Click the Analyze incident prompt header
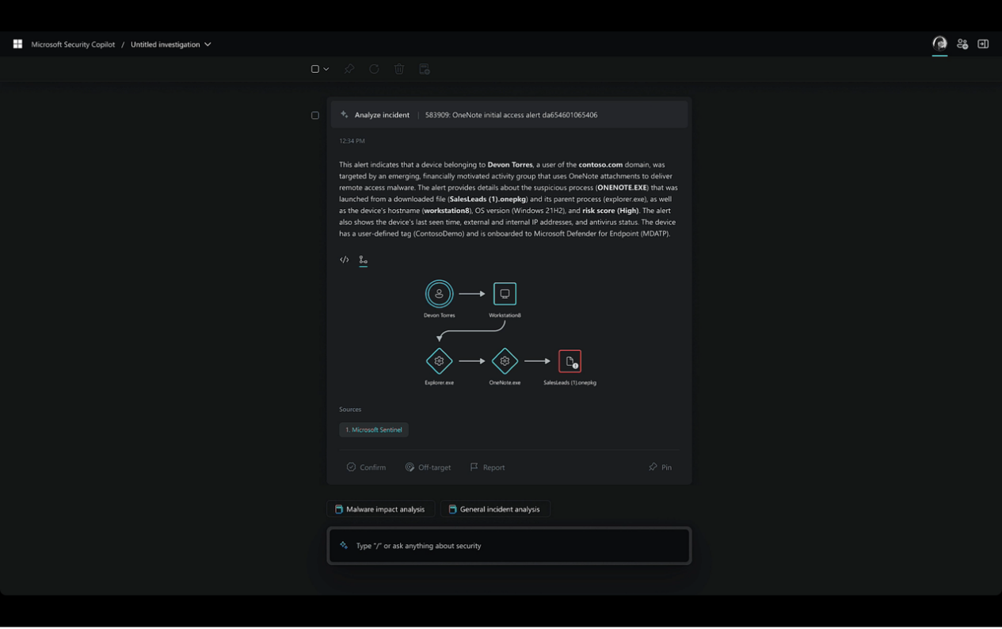 pyautogui.click(x=509, y=115)
